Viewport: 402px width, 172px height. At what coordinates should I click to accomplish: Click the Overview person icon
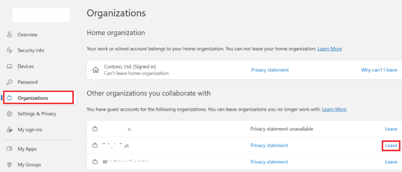tap(9, 35)
